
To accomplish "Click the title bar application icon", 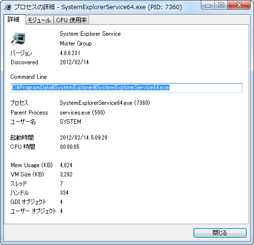I will coord(7,7).
